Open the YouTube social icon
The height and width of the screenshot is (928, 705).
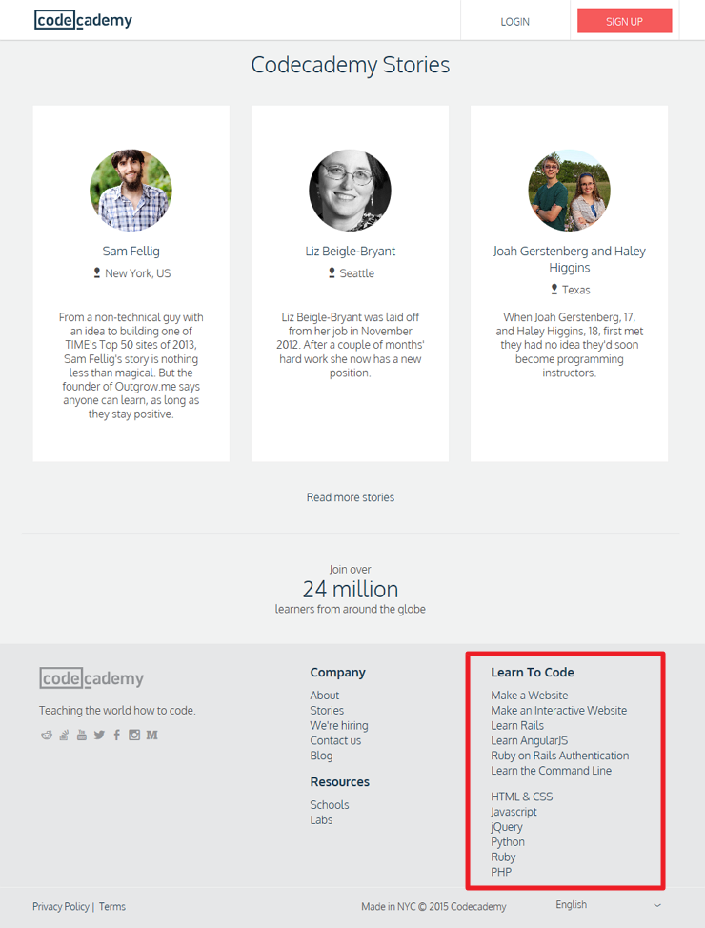tap(82, 735)
